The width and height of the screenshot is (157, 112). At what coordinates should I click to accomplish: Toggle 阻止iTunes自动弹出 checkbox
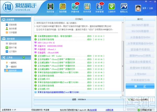click(x=129, y=100)
